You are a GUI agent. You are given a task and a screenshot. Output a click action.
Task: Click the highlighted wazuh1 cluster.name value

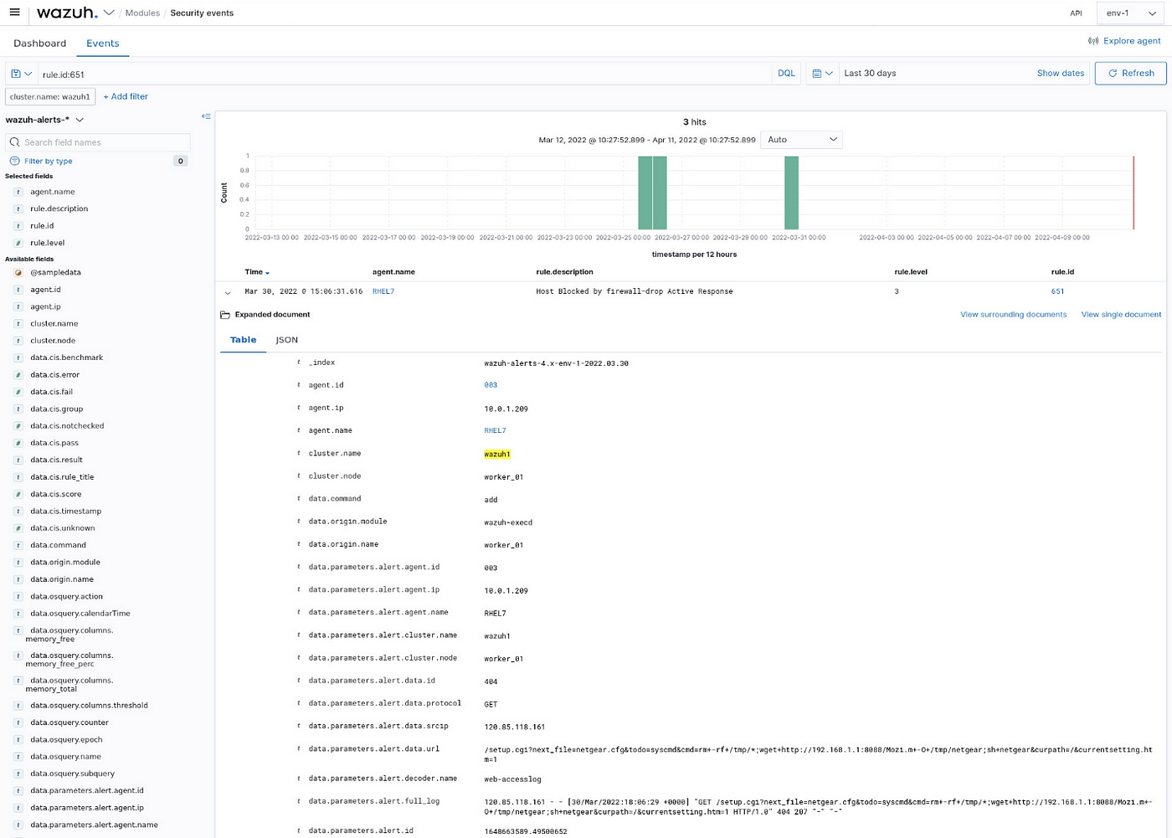[x=497, y=454]
